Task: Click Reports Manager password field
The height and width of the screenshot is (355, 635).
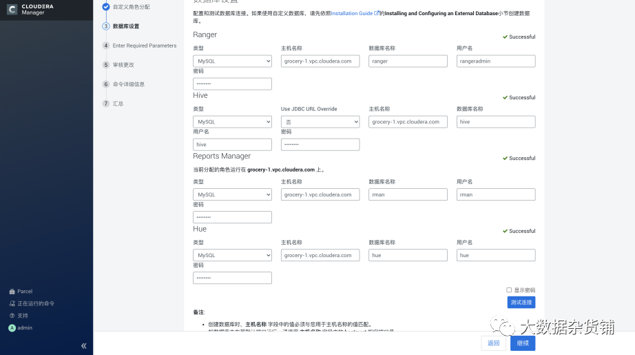Action: point(233,217)
